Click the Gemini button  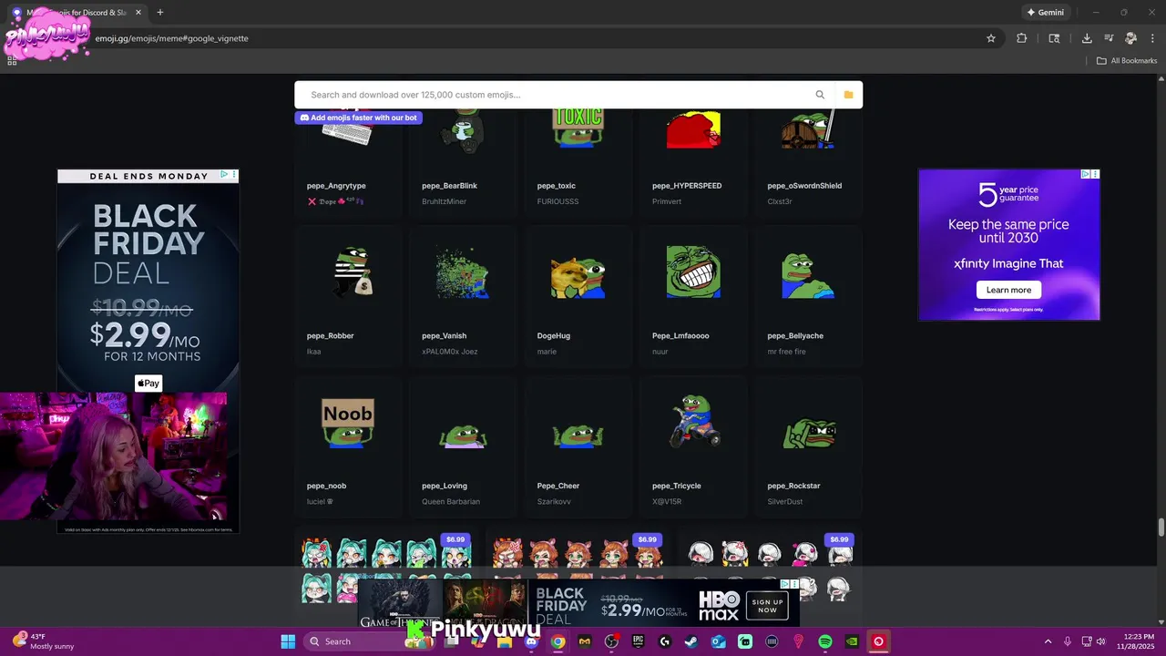[1046, 12]
